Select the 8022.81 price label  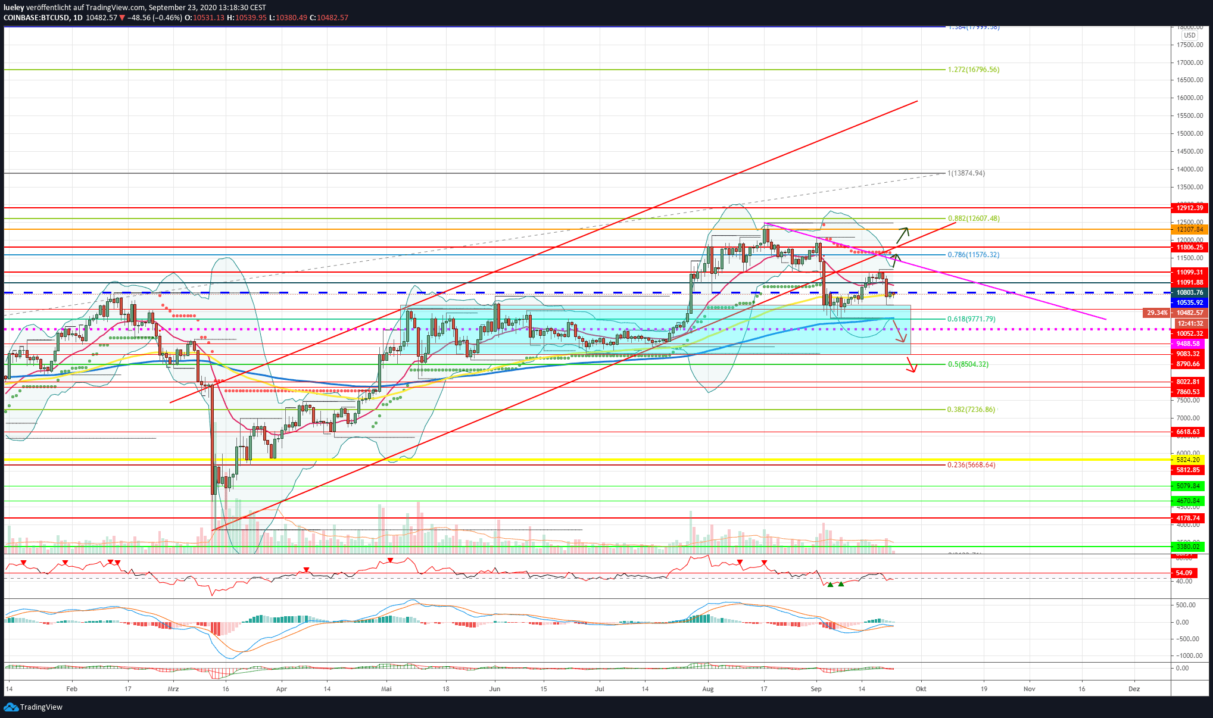pos(1189,382)
